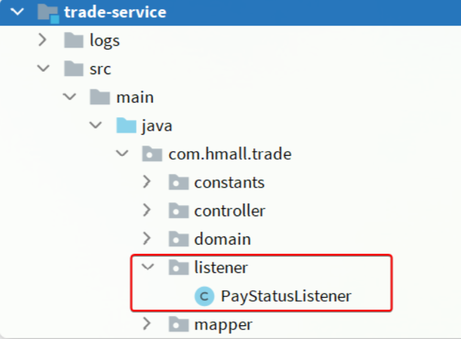
Task: Collapse the src folder
Action: [44, 68]
